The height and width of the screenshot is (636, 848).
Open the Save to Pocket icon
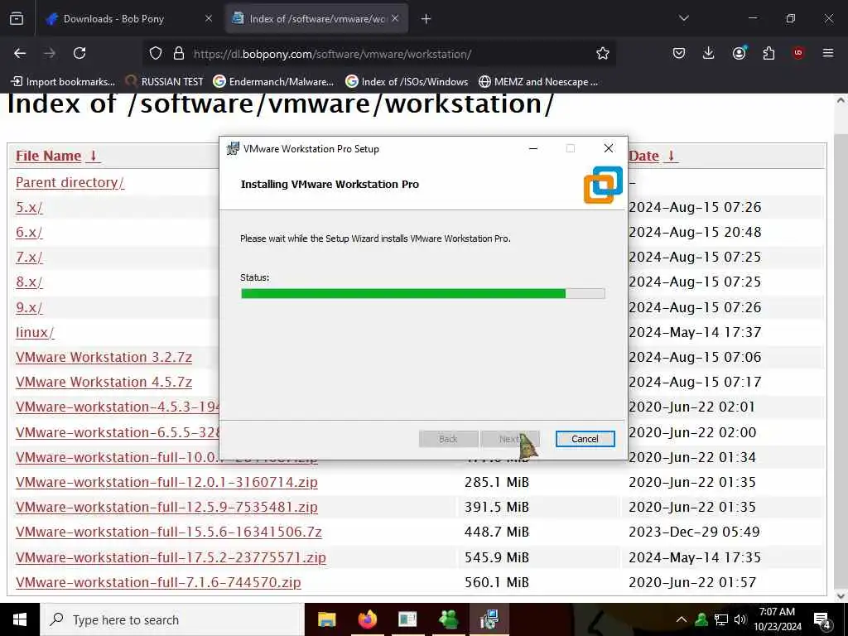coord(679,53)
